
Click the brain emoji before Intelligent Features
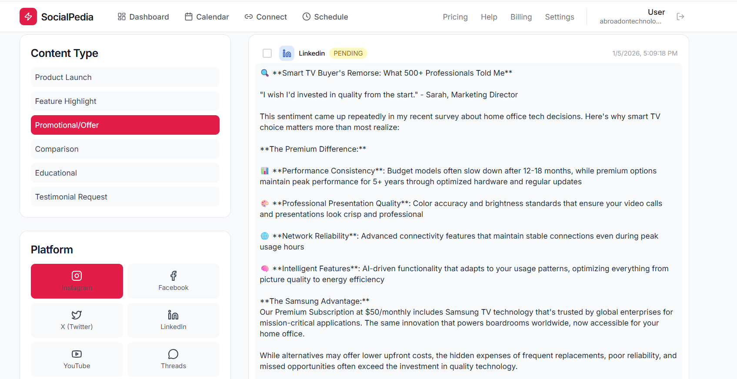[264, 268]
